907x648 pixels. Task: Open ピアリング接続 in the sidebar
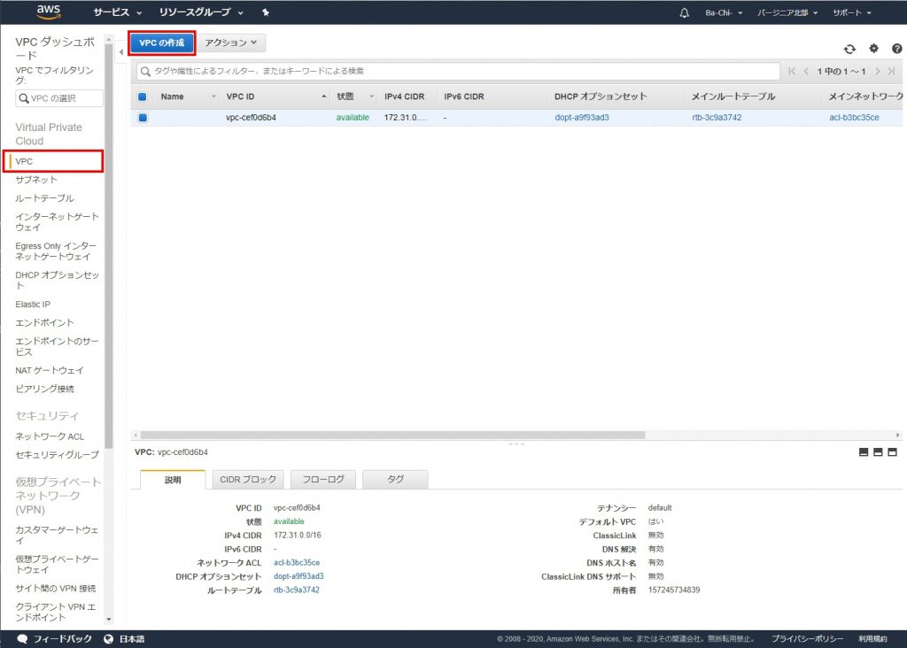[x=44, y=389]
